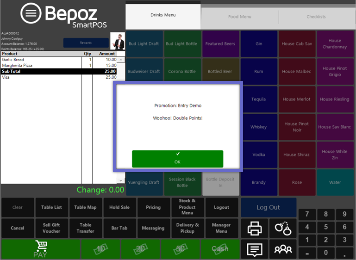Tap the 50 dollar quick cash button
Screen dimensions: 356x260
(x=180, y=249)
